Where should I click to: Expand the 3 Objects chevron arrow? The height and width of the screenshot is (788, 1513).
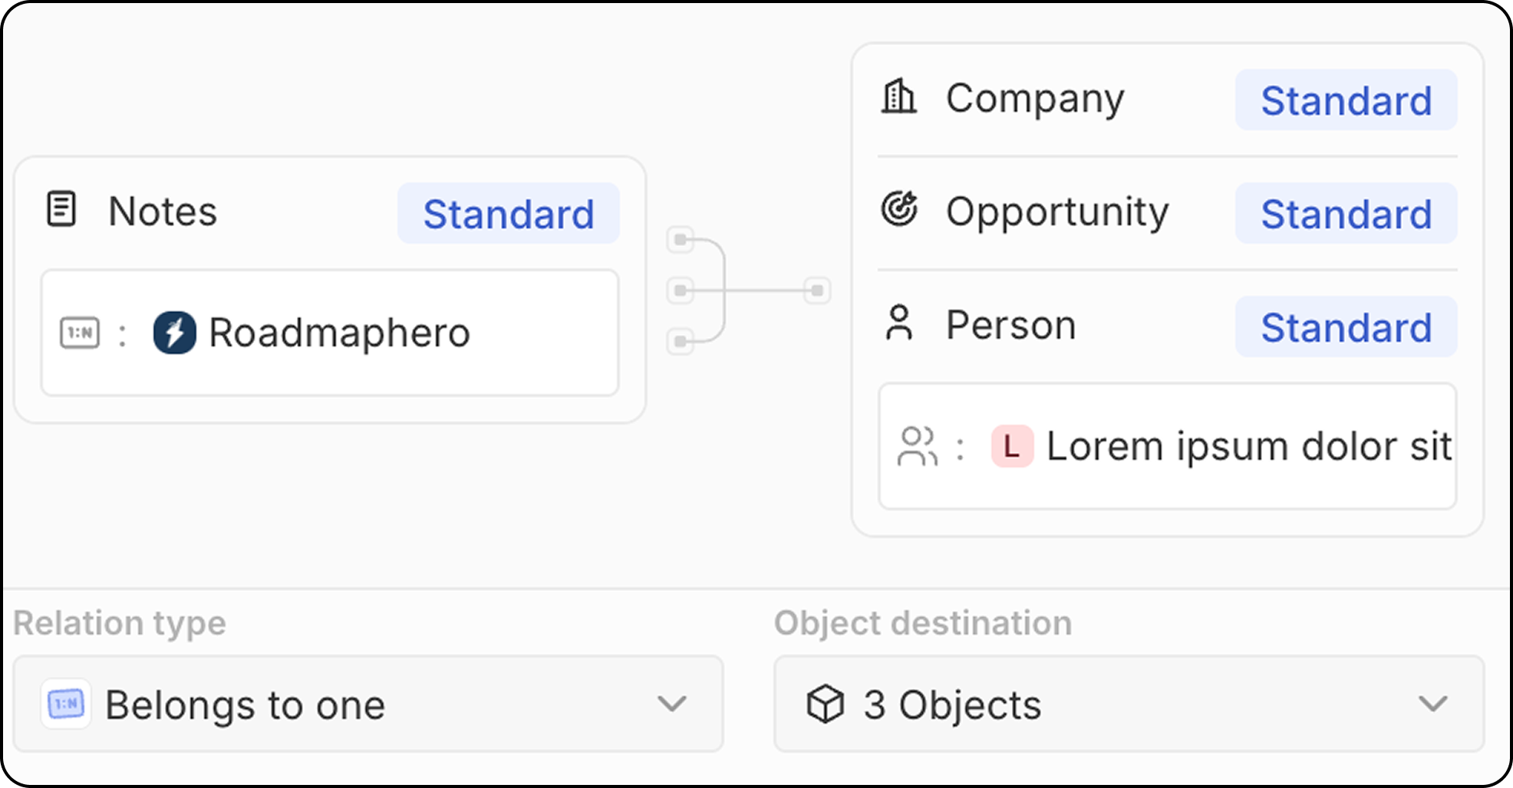tap(1432, 704)
